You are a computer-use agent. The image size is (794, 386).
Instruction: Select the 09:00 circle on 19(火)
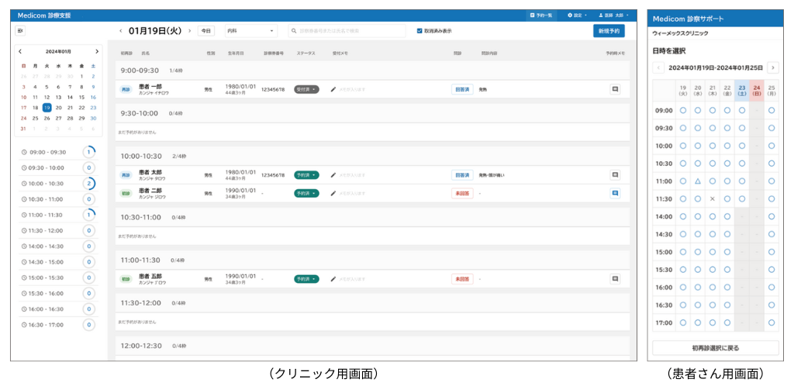click(x=682, y=110)
